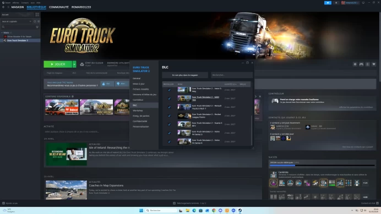Sort DLC list by the NOM column
Image resolution: width=381 pixels, height=214 pixels.
(180, 84)
